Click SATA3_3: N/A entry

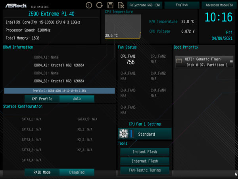pos(31,150)
